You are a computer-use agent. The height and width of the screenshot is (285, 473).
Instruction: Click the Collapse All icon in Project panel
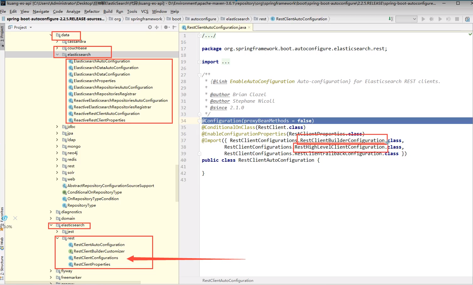tap(157, 27)
